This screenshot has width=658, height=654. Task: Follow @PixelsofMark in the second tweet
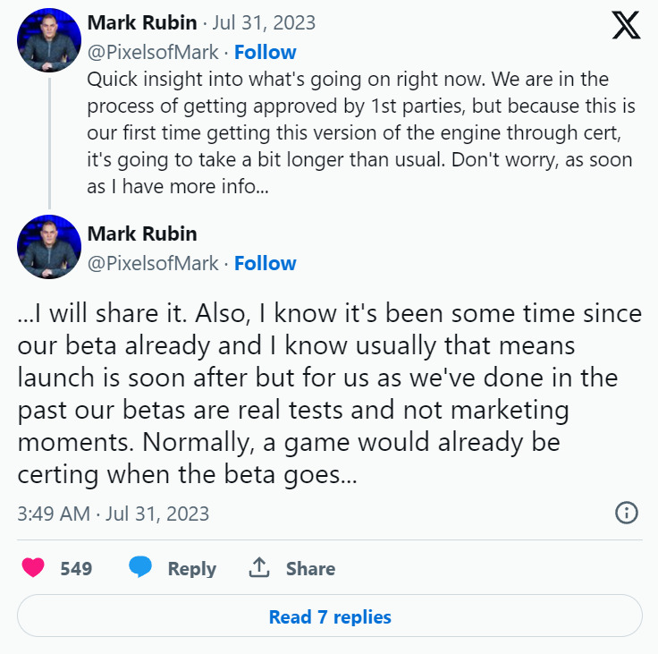265,263
